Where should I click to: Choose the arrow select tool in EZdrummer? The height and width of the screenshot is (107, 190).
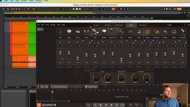[x=38, y=87]
